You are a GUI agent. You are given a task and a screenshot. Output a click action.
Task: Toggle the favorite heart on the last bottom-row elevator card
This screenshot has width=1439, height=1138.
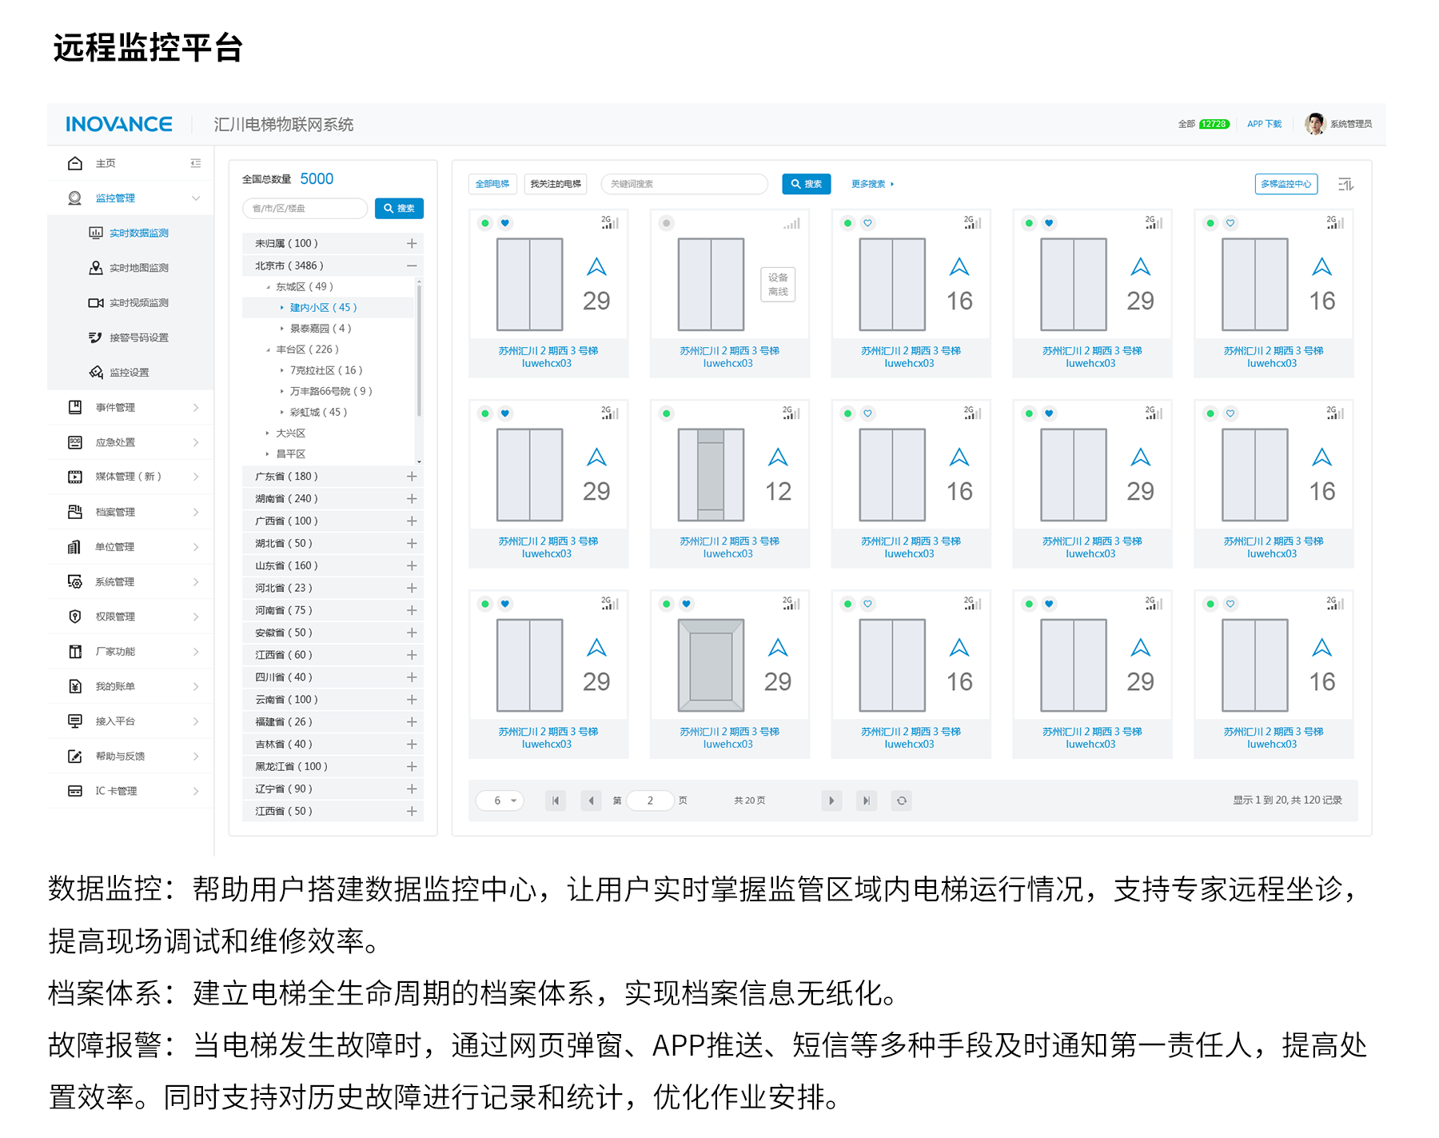1231,604
